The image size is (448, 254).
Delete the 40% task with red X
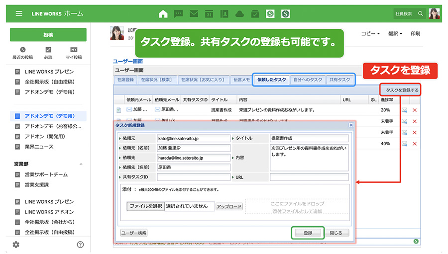click(x=415, y=144)
